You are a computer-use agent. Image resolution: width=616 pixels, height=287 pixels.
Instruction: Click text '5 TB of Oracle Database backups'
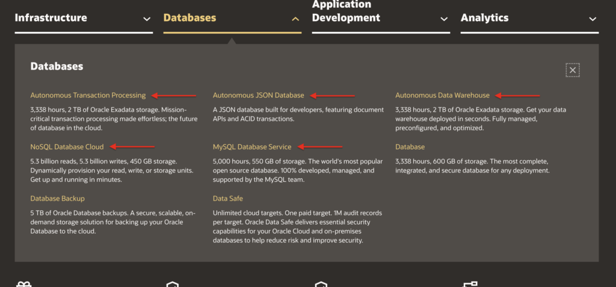click(x=79, y=213)
